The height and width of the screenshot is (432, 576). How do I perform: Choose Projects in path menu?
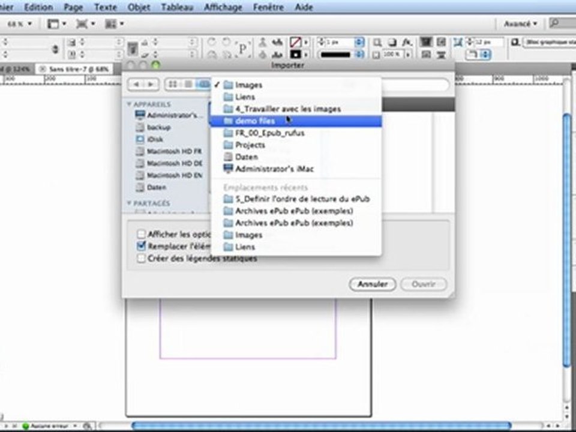(x=296, y=145)
